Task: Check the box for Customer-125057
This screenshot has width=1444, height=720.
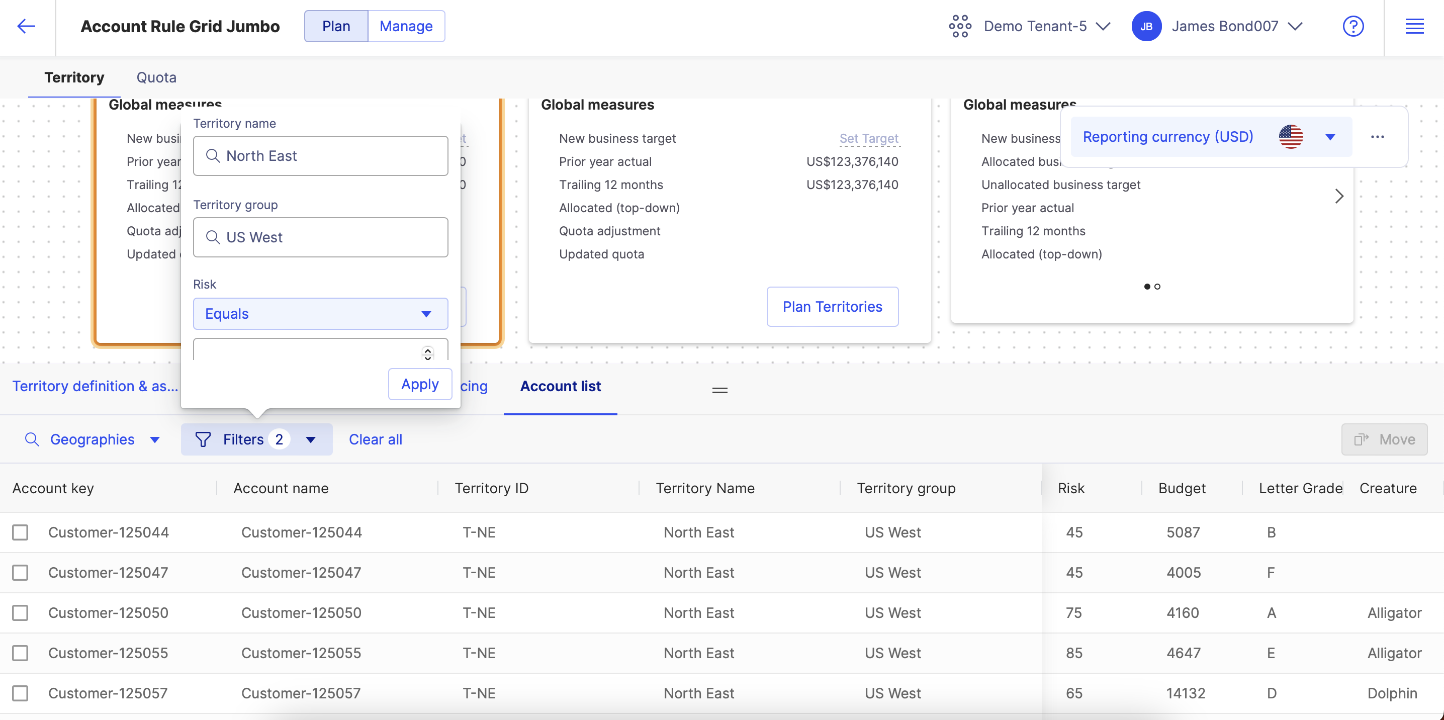Action: pyautogui.click(x=20, y=694)
